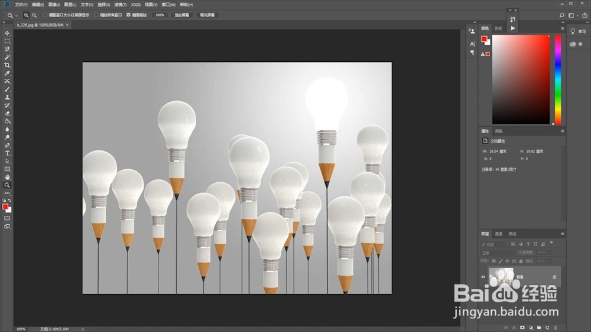This screenshot has width=591, height=332.
Task: Hide the 背景 layer via eye icon
Action: pos(483,277)
